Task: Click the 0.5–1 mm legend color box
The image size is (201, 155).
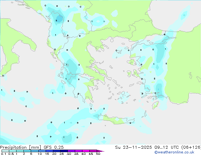Action: click(13, 151)
